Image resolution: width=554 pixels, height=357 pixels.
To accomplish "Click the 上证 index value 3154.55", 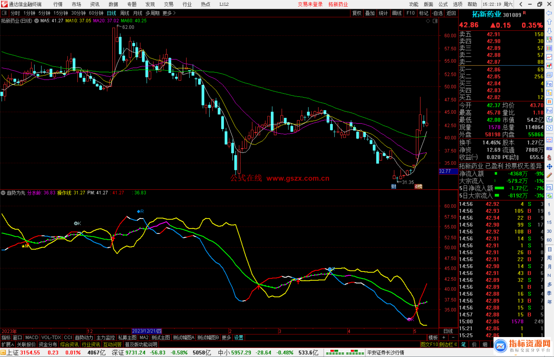I will tap(30, 353).
